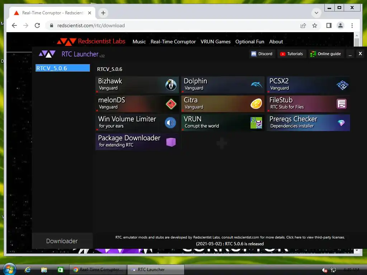Image resolution: width=367 pixels, height=275 pixels.
Task: Launch Internet Explorer from taskbar
Action: (28, 270)
